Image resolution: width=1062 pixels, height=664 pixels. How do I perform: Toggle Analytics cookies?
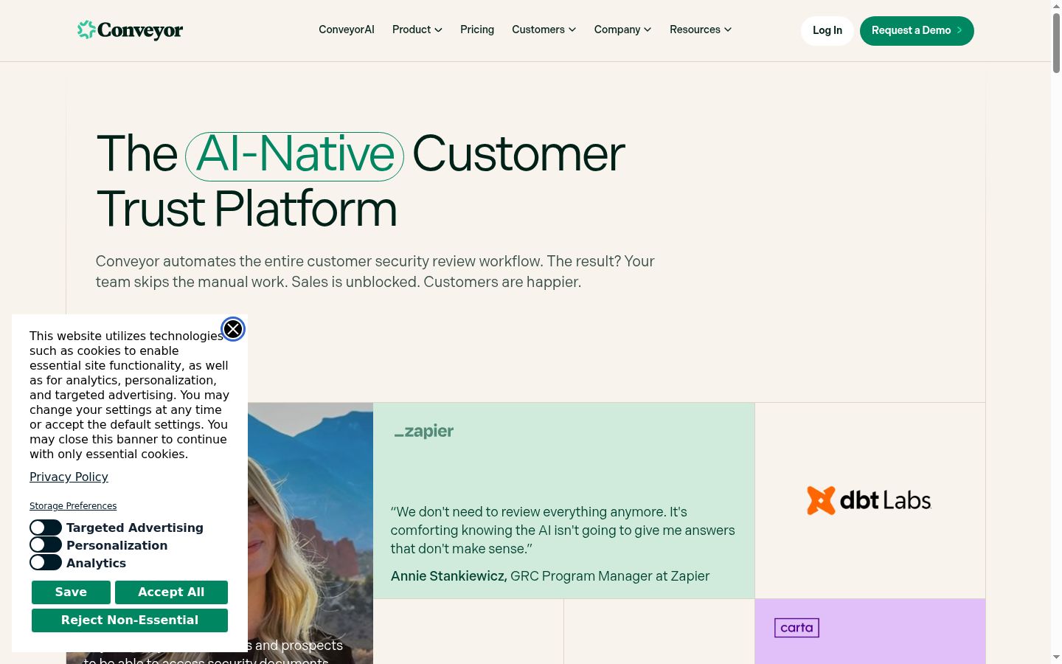click(x=46, y=563)
